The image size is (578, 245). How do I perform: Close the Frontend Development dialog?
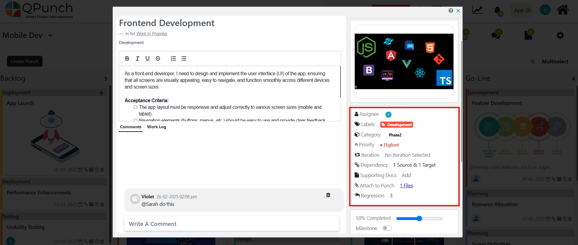(x=458, y=11)
